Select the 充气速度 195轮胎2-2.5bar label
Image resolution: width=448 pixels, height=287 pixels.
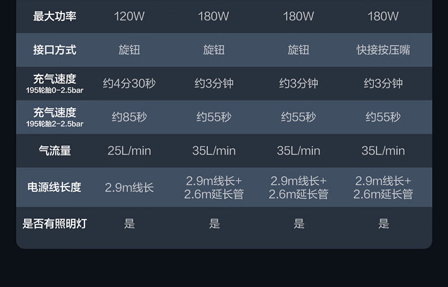pos(54,117)
